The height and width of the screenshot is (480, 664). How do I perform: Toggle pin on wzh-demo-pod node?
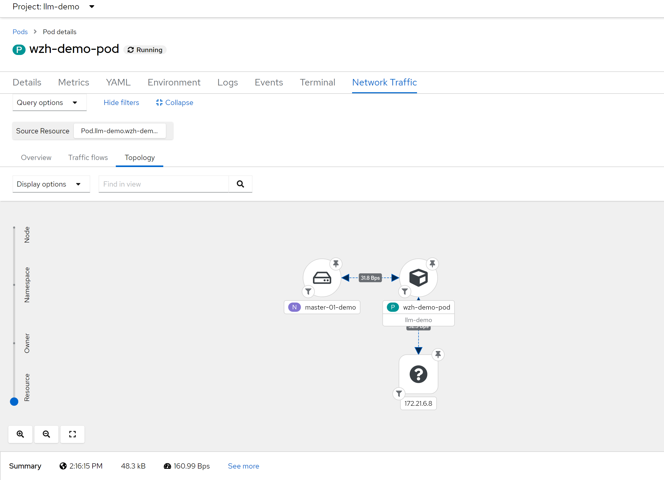click(x=432, y=264)
